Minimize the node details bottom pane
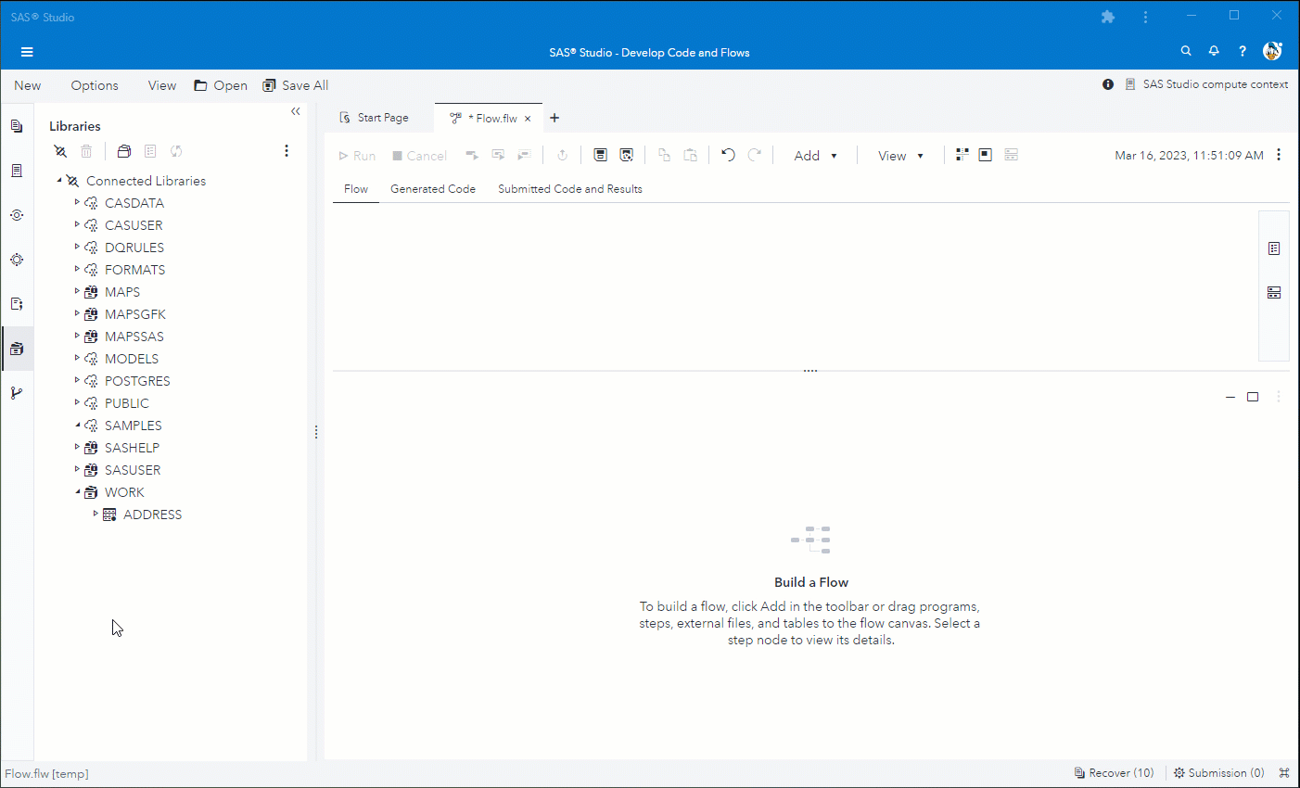 pyautogui.click(x=1230, y=397)
